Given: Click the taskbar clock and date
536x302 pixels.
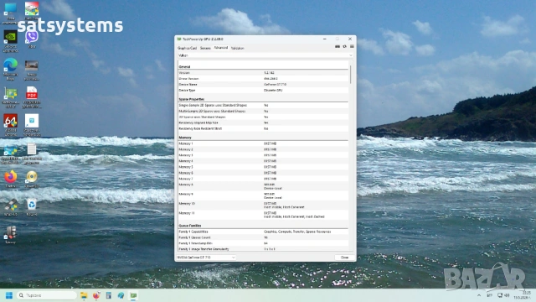Looking at the screenshot, I should 522,295.
